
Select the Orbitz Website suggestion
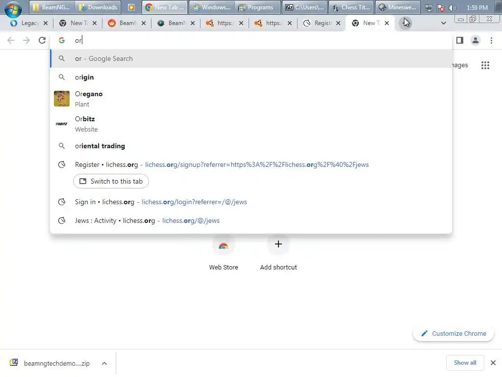click(x=251, y=124)
